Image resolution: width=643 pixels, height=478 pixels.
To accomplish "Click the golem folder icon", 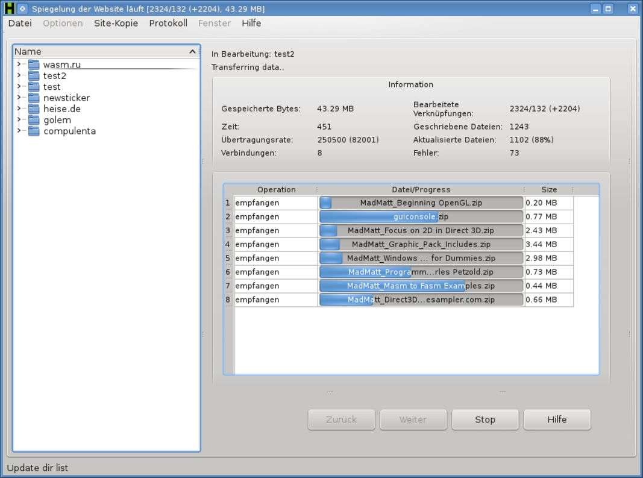I will coord(34,120).
